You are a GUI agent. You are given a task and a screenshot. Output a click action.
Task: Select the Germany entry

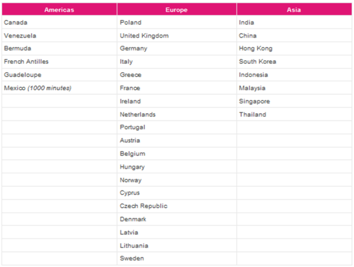pos(134,49)
